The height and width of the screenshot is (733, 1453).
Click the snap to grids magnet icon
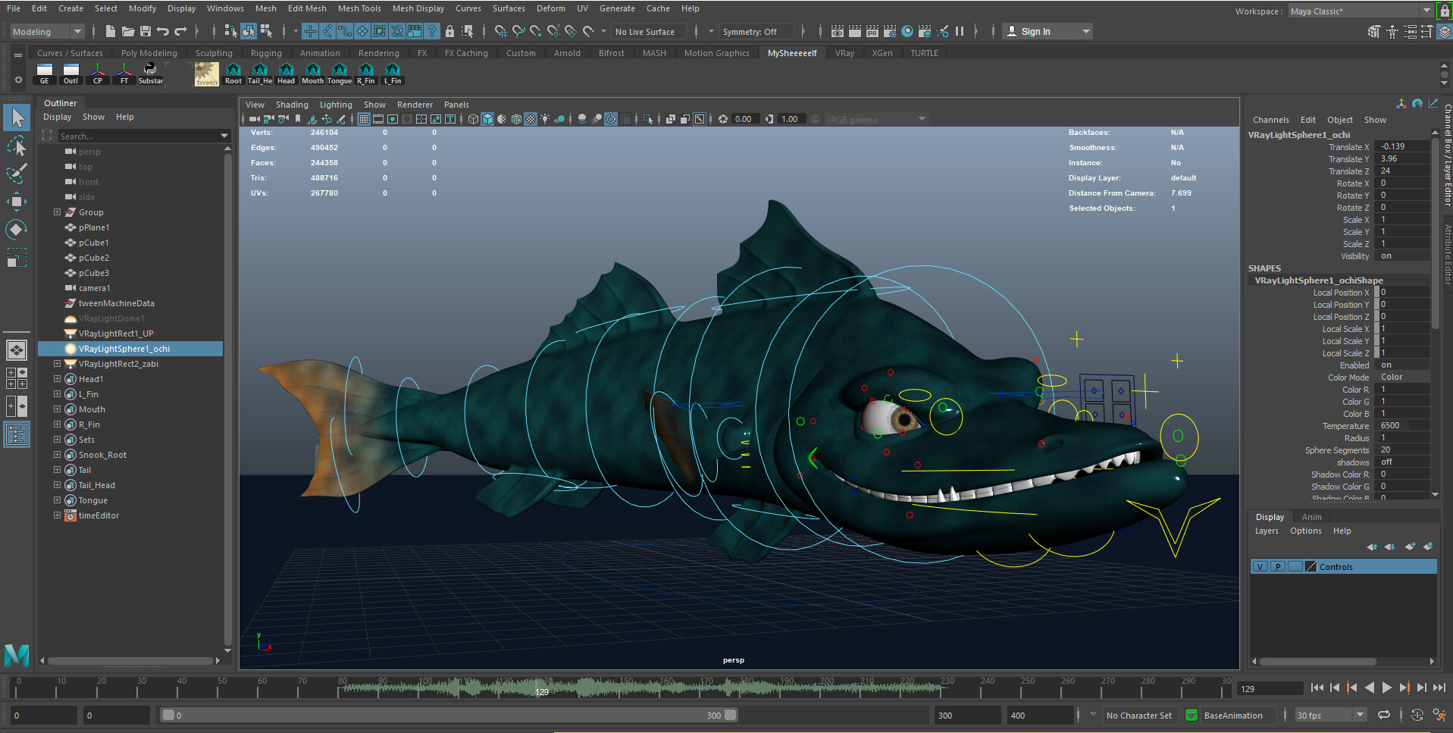tap(499, 31)
